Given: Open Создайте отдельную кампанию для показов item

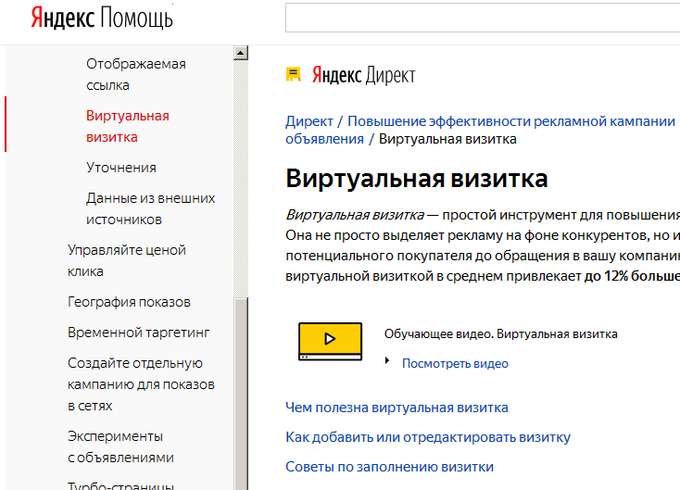Looking at the screenshot, I should 141,384.
